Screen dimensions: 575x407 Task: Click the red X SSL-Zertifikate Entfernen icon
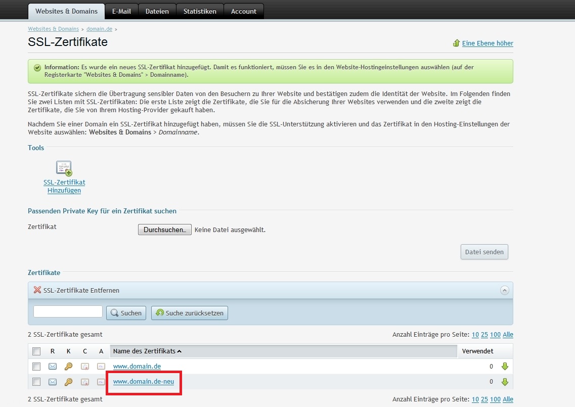tap(37, 290)
